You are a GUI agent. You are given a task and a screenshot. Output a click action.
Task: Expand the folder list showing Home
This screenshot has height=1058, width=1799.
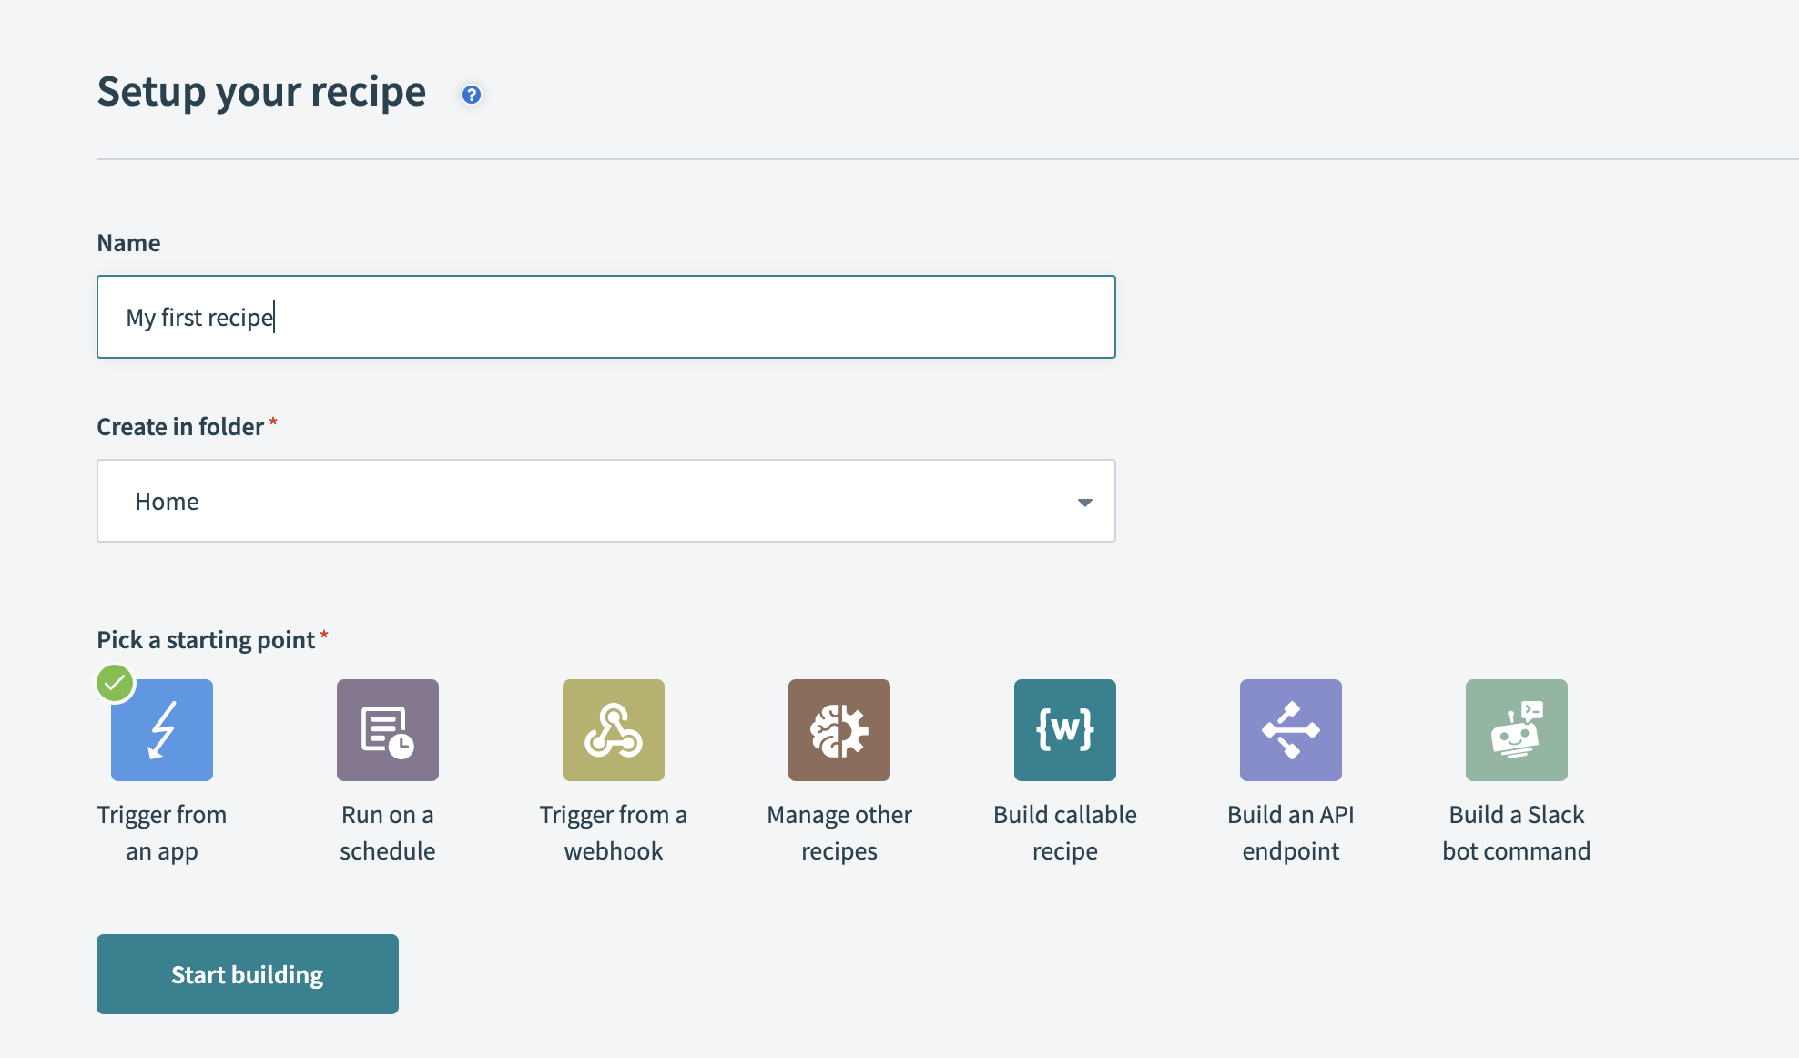[x=605, y=501]
